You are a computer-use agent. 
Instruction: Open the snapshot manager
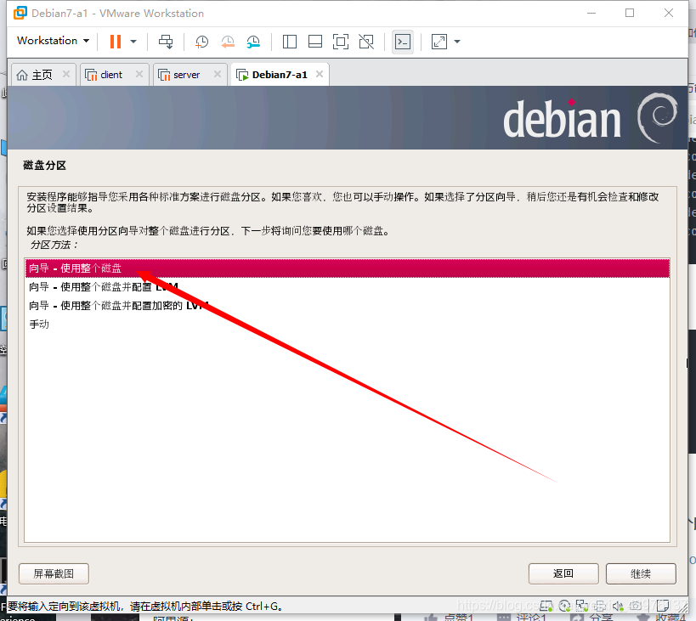coord(253,42)
